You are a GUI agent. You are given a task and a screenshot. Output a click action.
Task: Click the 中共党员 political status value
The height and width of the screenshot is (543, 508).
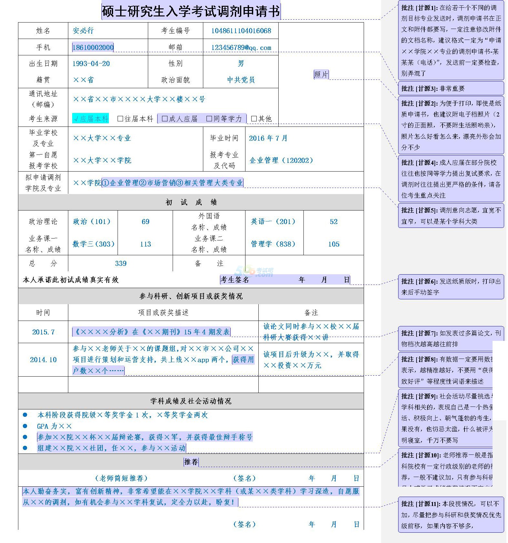[241, 80]
